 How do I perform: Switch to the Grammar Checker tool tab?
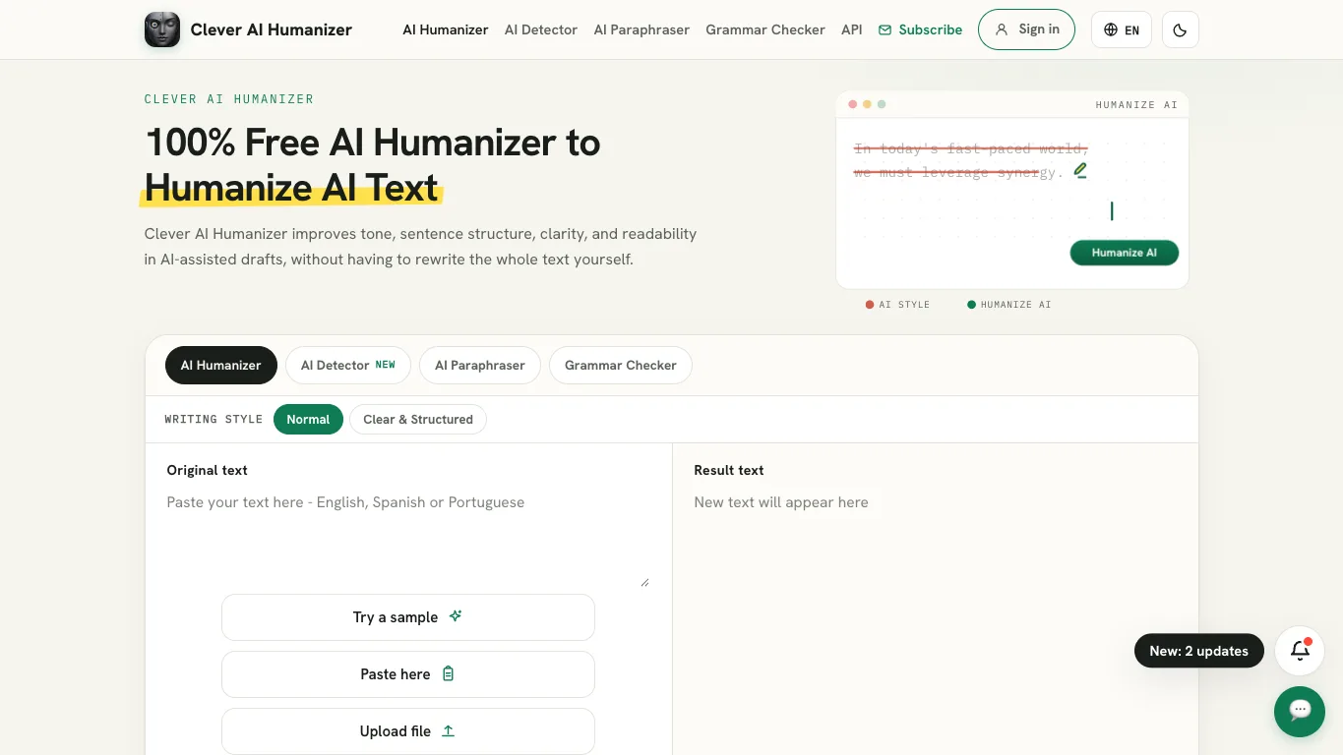click(x=621, y=365)
